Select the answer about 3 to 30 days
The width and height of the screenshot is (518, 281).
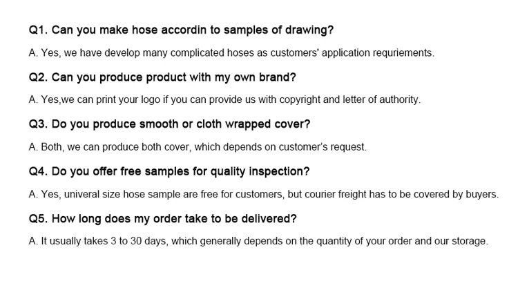[258, 241]
